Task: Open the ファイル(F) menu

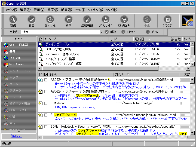Action: [x=11, y=10]
